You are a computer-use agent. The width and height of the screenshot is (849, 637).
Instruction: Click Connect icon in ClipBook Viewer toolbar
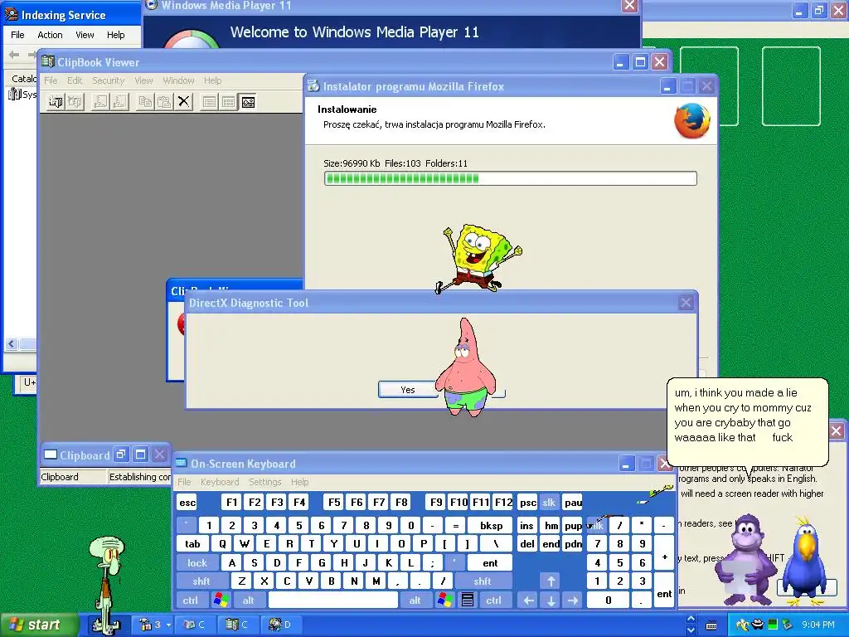[56, 102]
